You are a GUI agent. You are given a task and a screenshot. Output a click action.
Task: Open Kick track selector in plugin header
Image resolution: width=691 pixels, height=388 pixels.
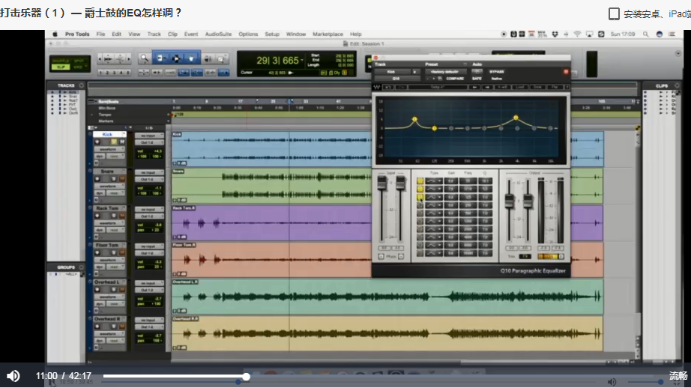[x=391, y=71]
